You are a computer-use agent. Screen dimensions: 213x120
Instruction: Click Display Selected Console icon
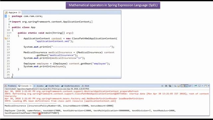pos(199,86)
